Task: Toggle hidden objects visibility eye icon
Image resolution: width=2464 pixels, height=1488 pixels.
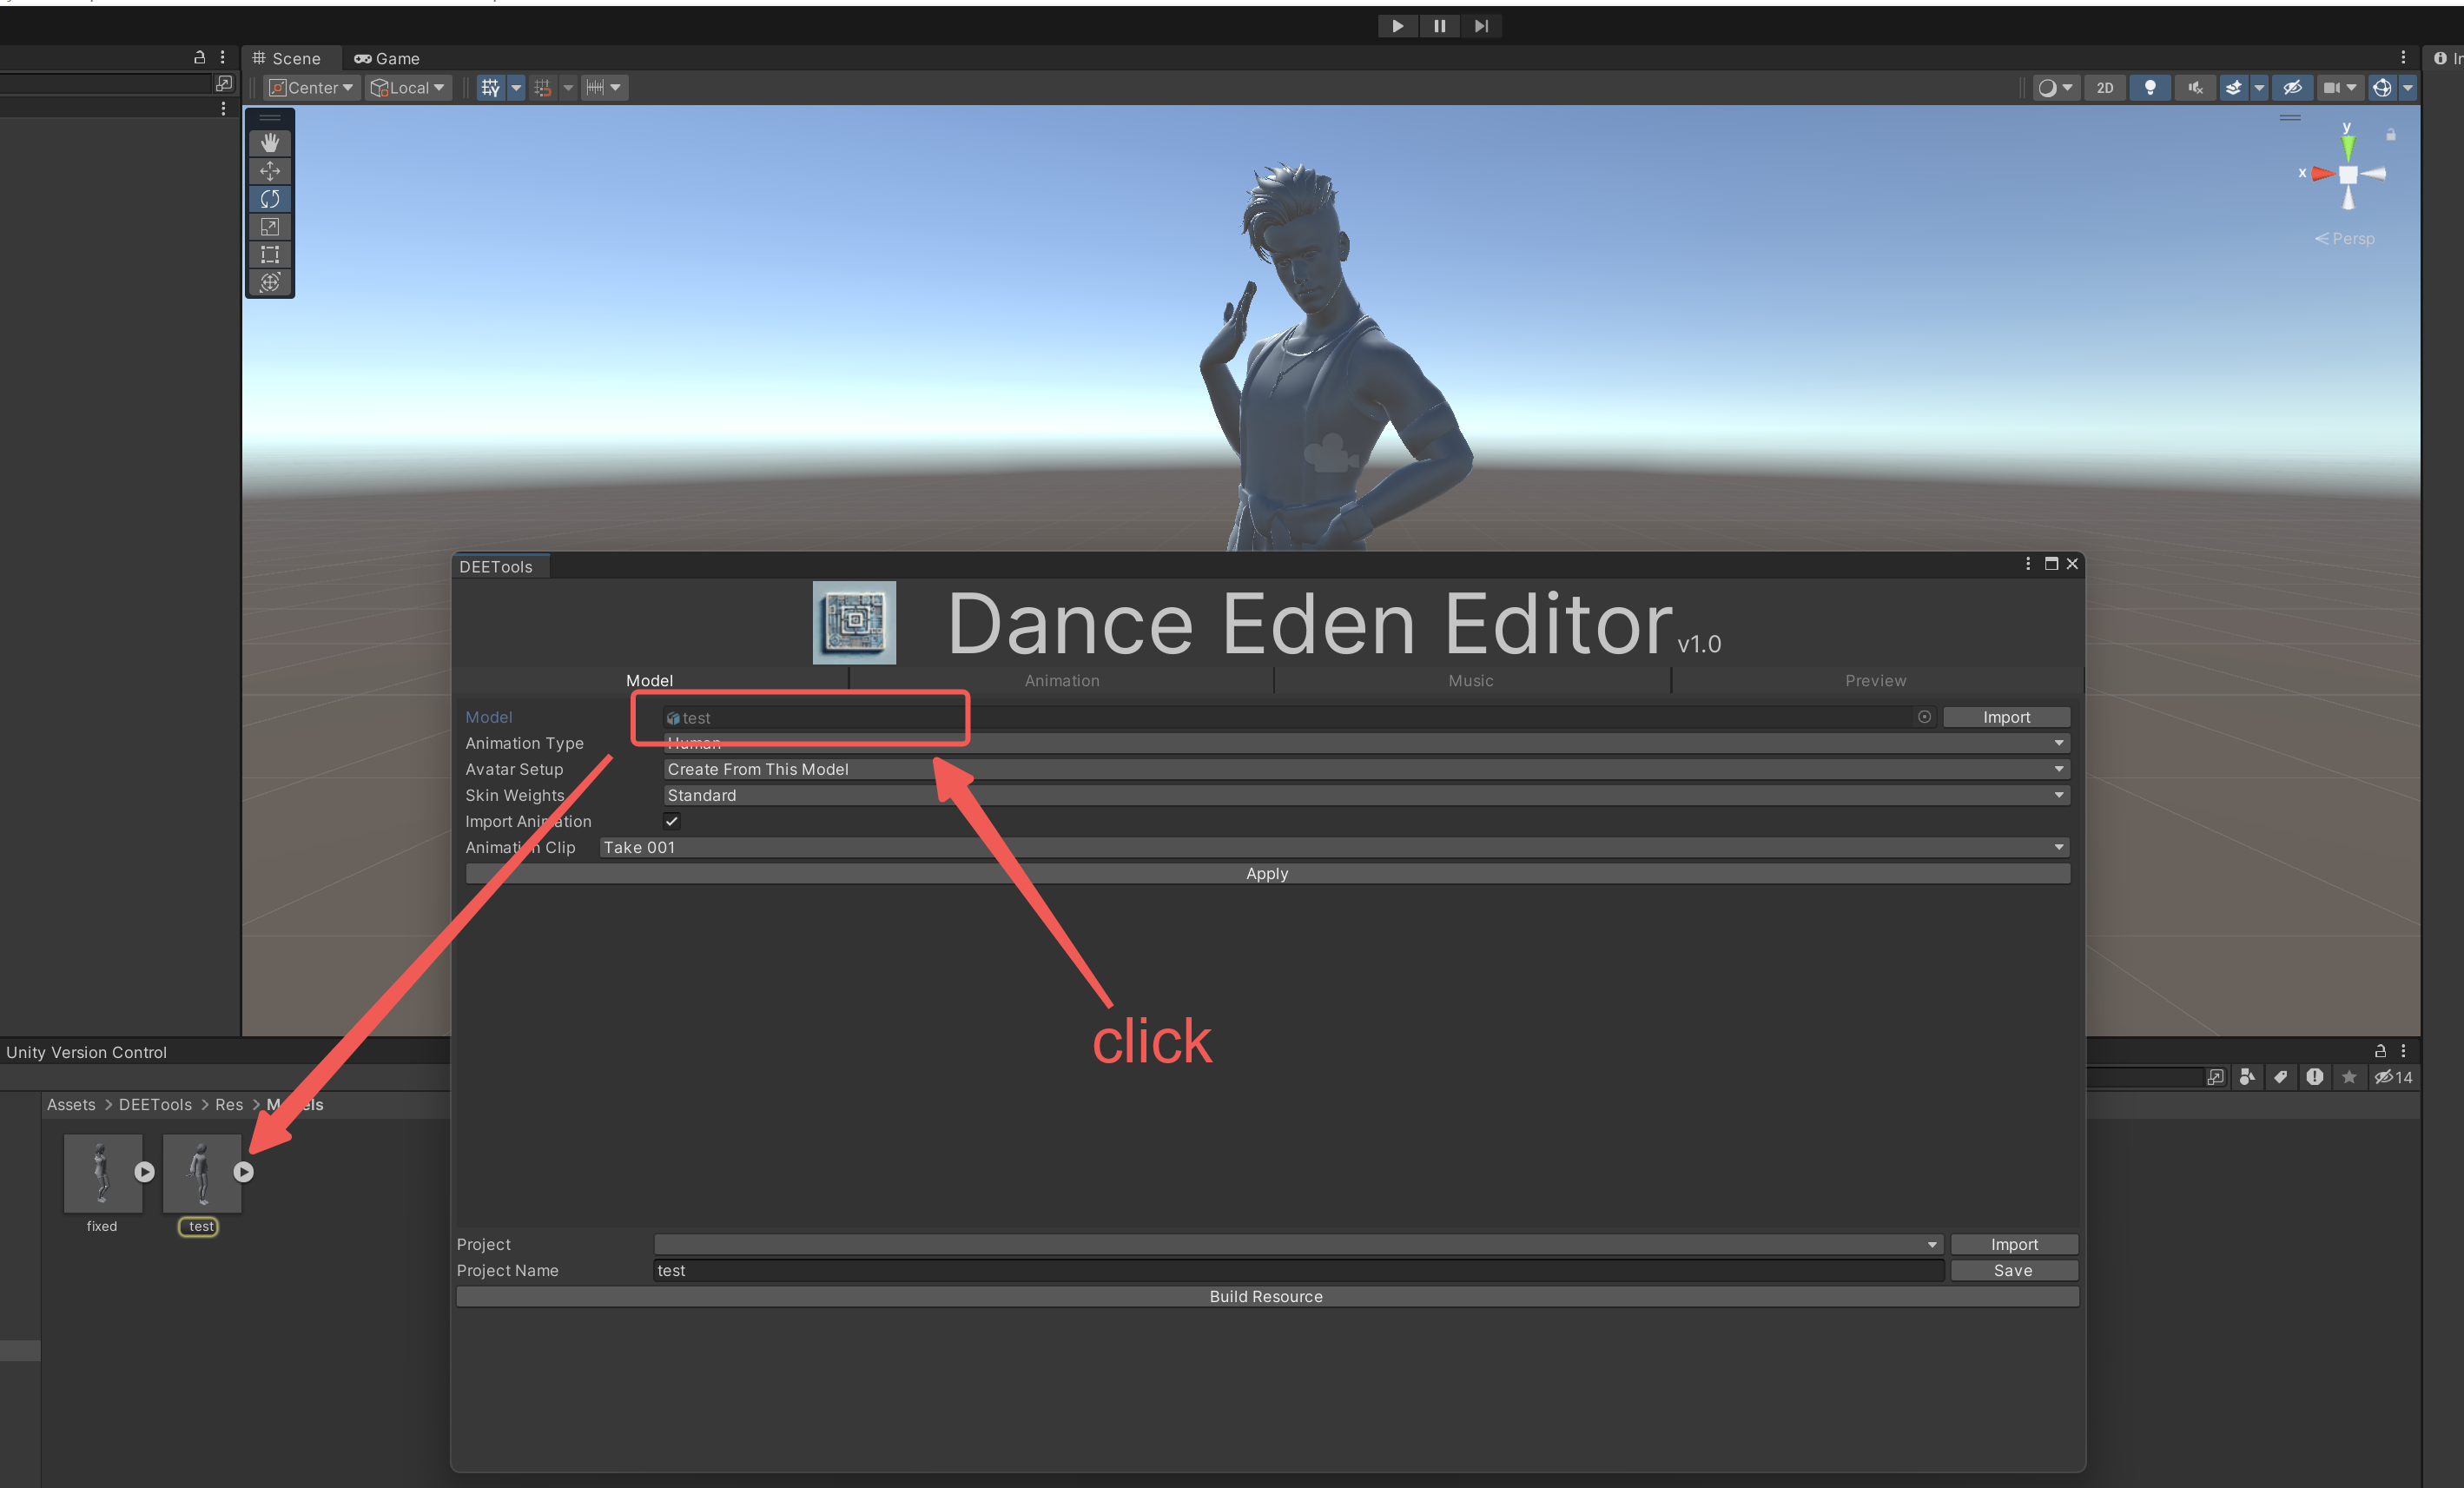Action: click(2293, 88)
